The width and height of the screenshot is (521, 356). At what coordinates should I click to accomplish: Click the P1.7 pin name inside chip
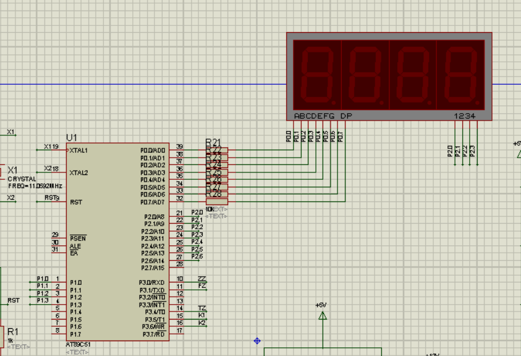point(76,334)
